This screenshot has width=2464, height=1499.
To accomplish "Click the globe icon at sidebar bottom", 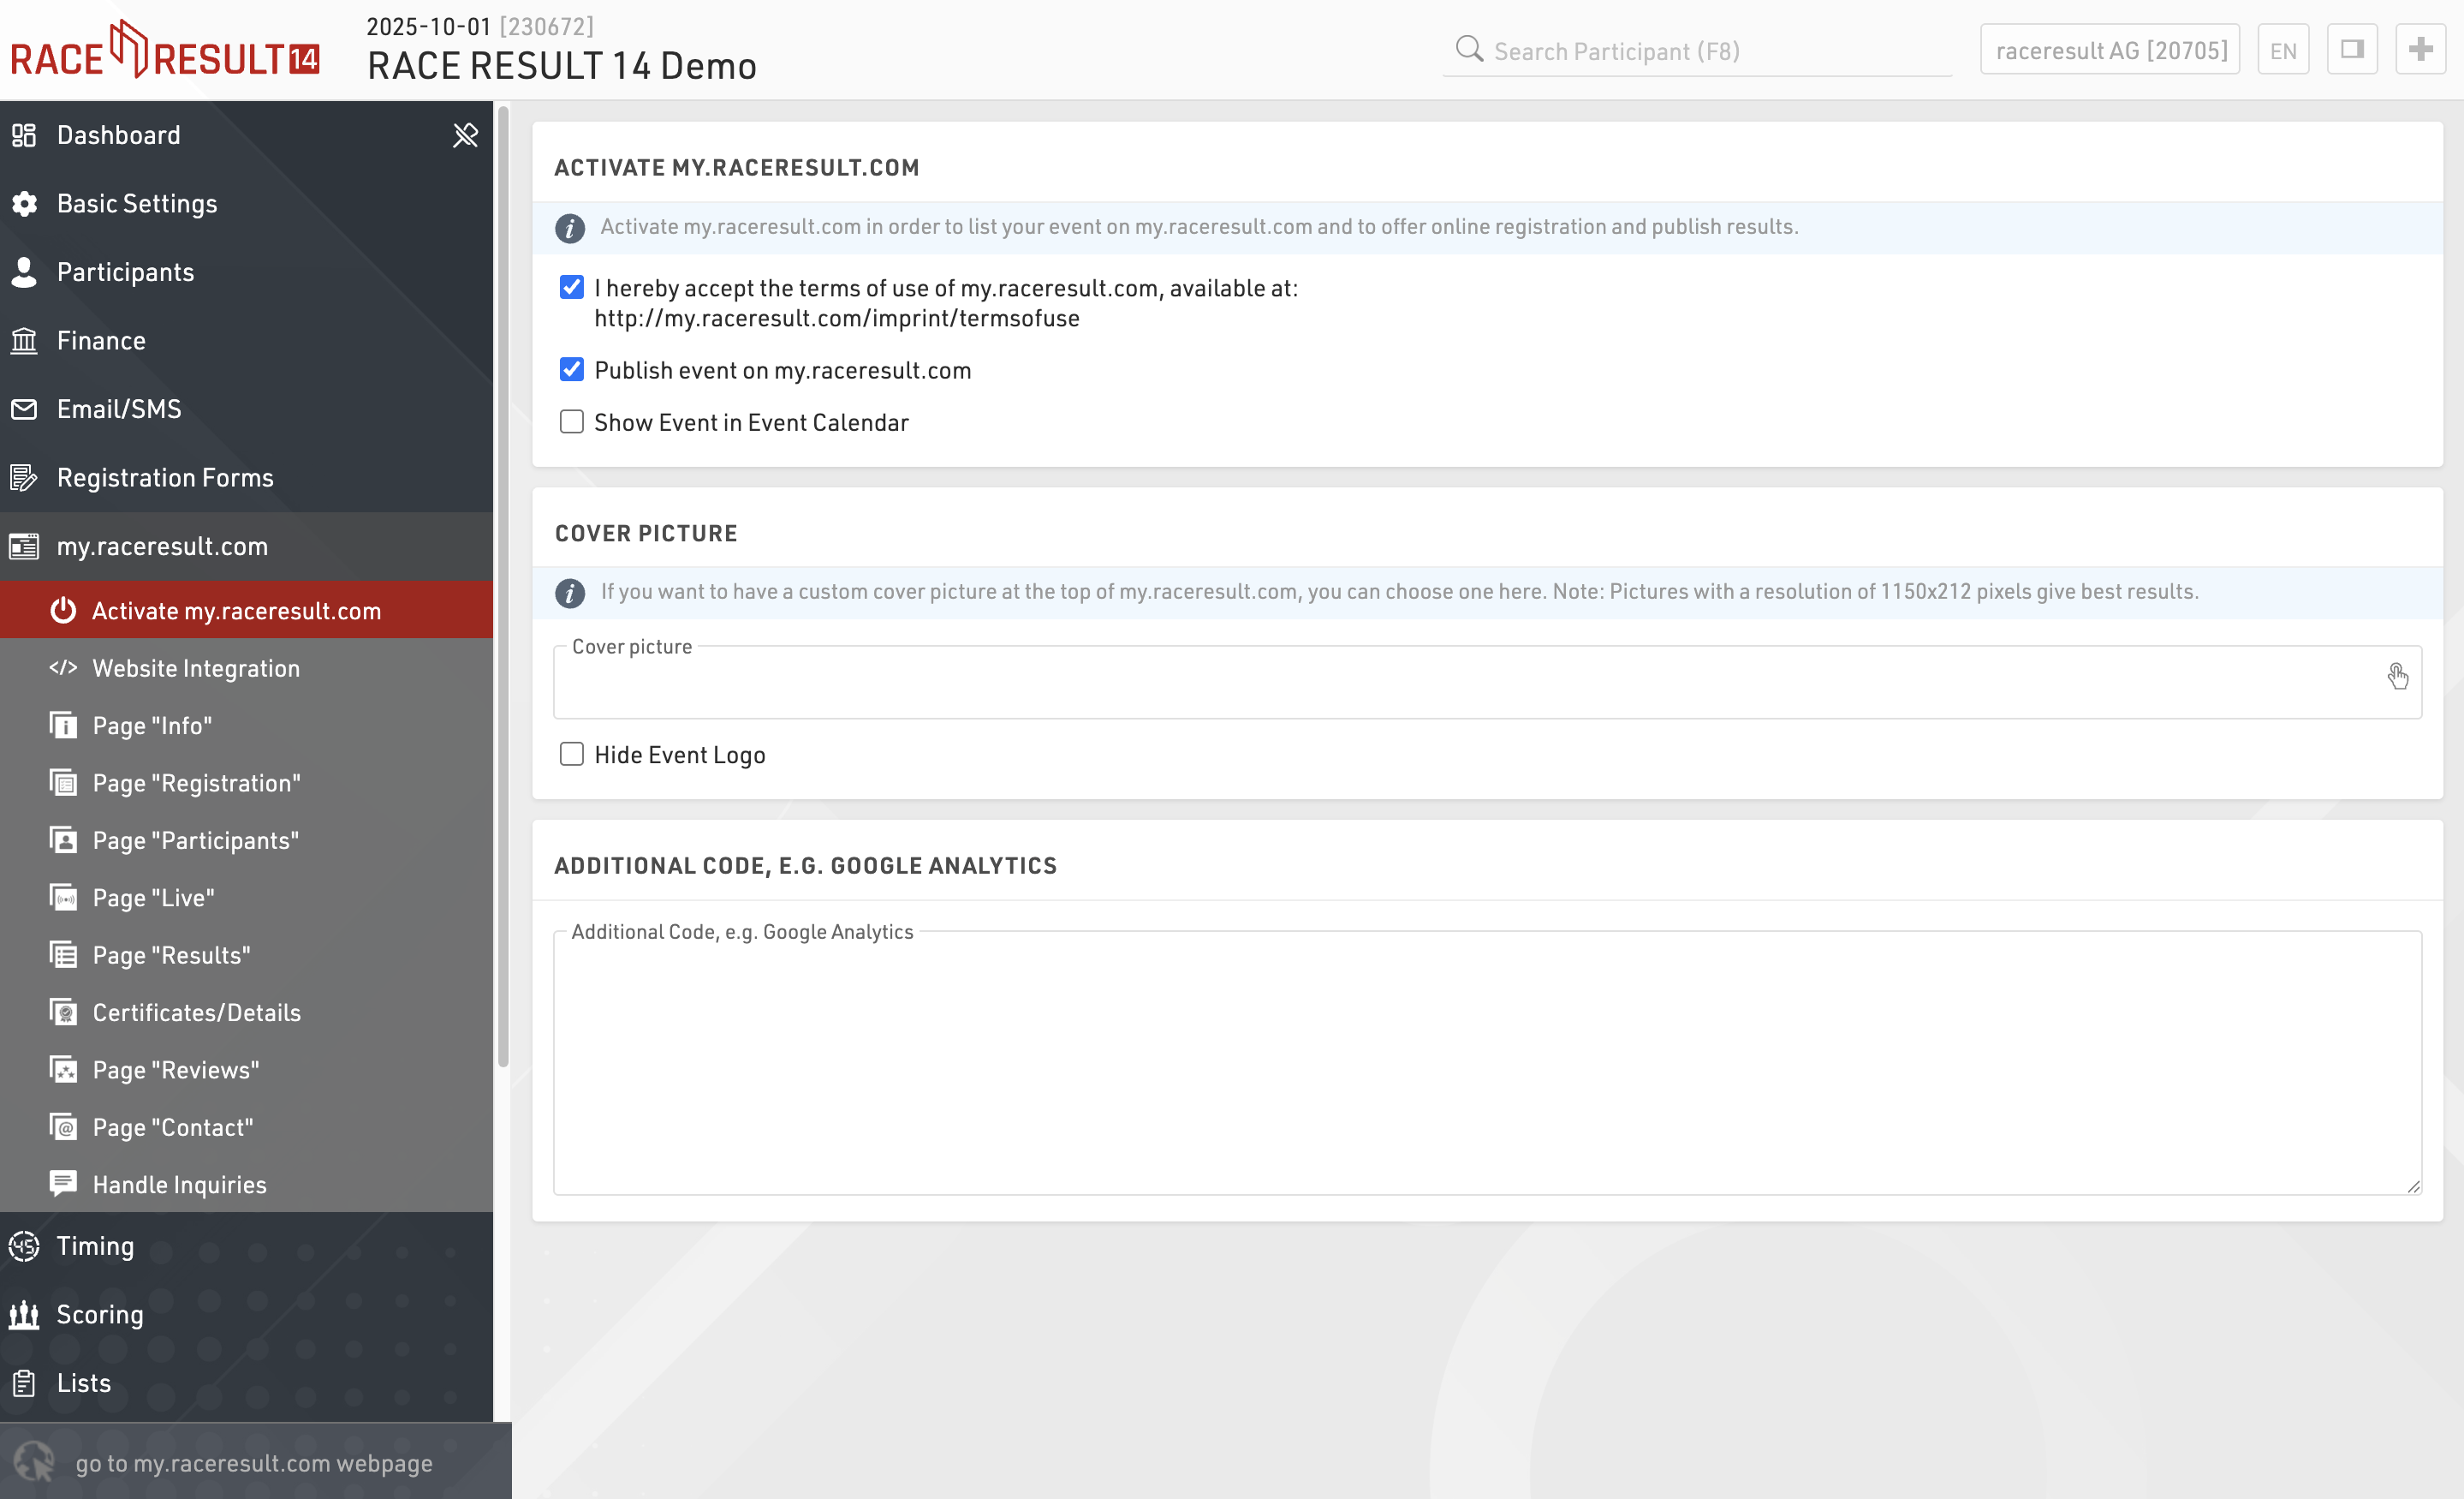I will (35, 1462).
